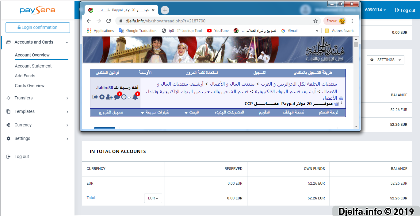Expand the Currency menu chevron

67,125
